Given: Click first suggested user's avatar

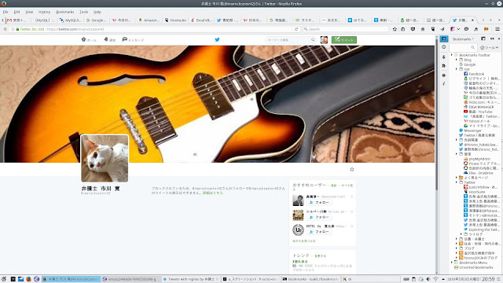Looking at the screenshot, I should pos(298,200).
